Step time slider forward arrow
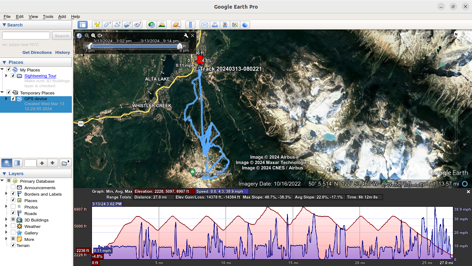Viewport: 472px width, 266px height. pos(185,46)
